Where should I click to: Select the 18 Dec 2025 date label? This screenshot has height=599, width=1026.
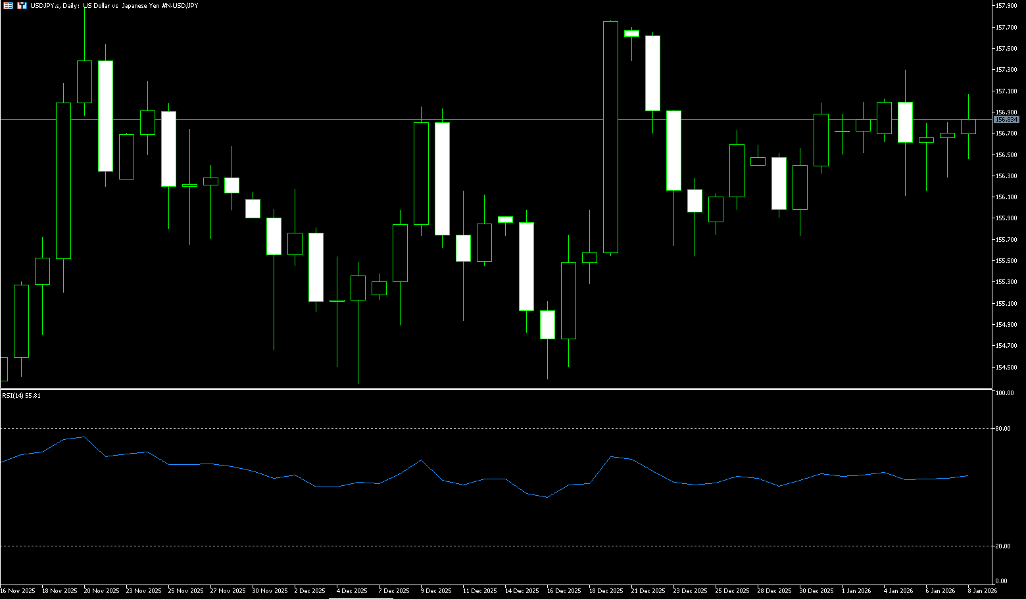pyautogui.click(x=606, y=591)
